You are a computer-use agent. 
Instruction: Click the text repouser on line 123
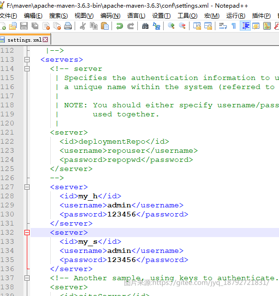pos(126,151)
